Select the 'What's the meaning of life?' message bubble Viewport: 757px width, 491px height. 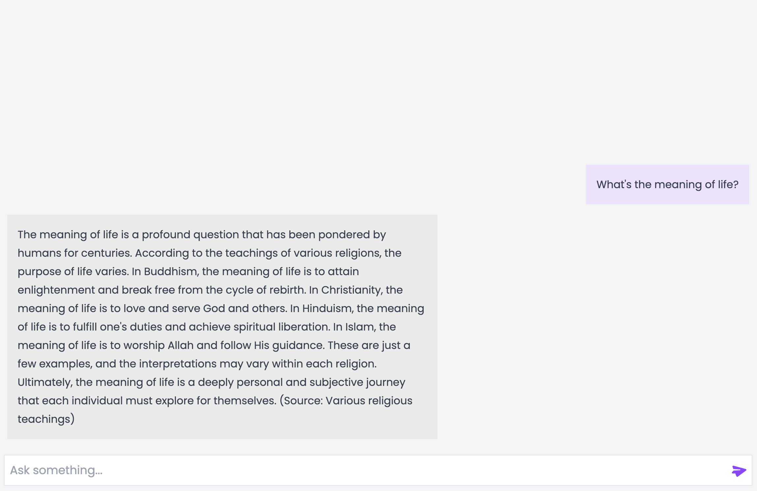667,185
